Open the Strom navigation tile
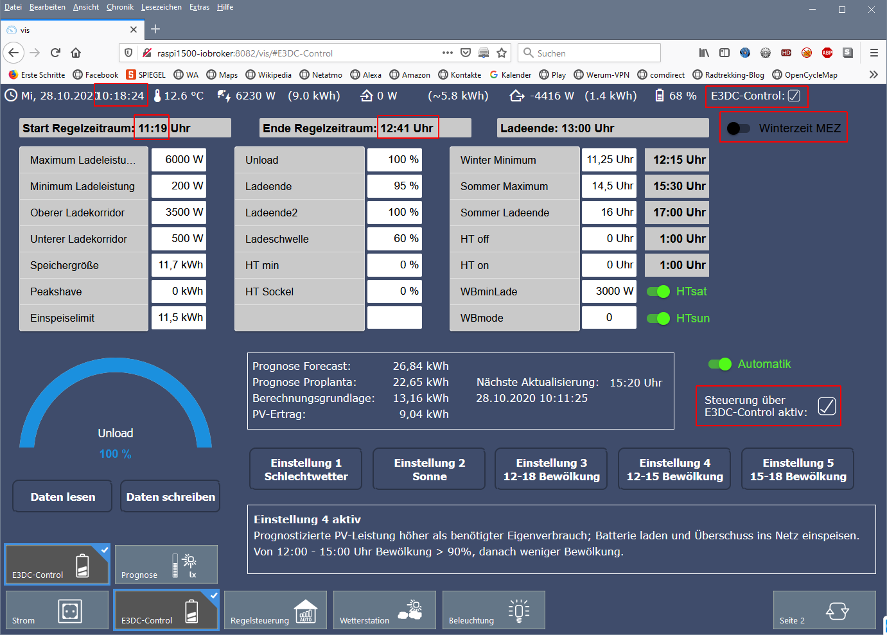The image size is (887, 635). tap(57, 610)
